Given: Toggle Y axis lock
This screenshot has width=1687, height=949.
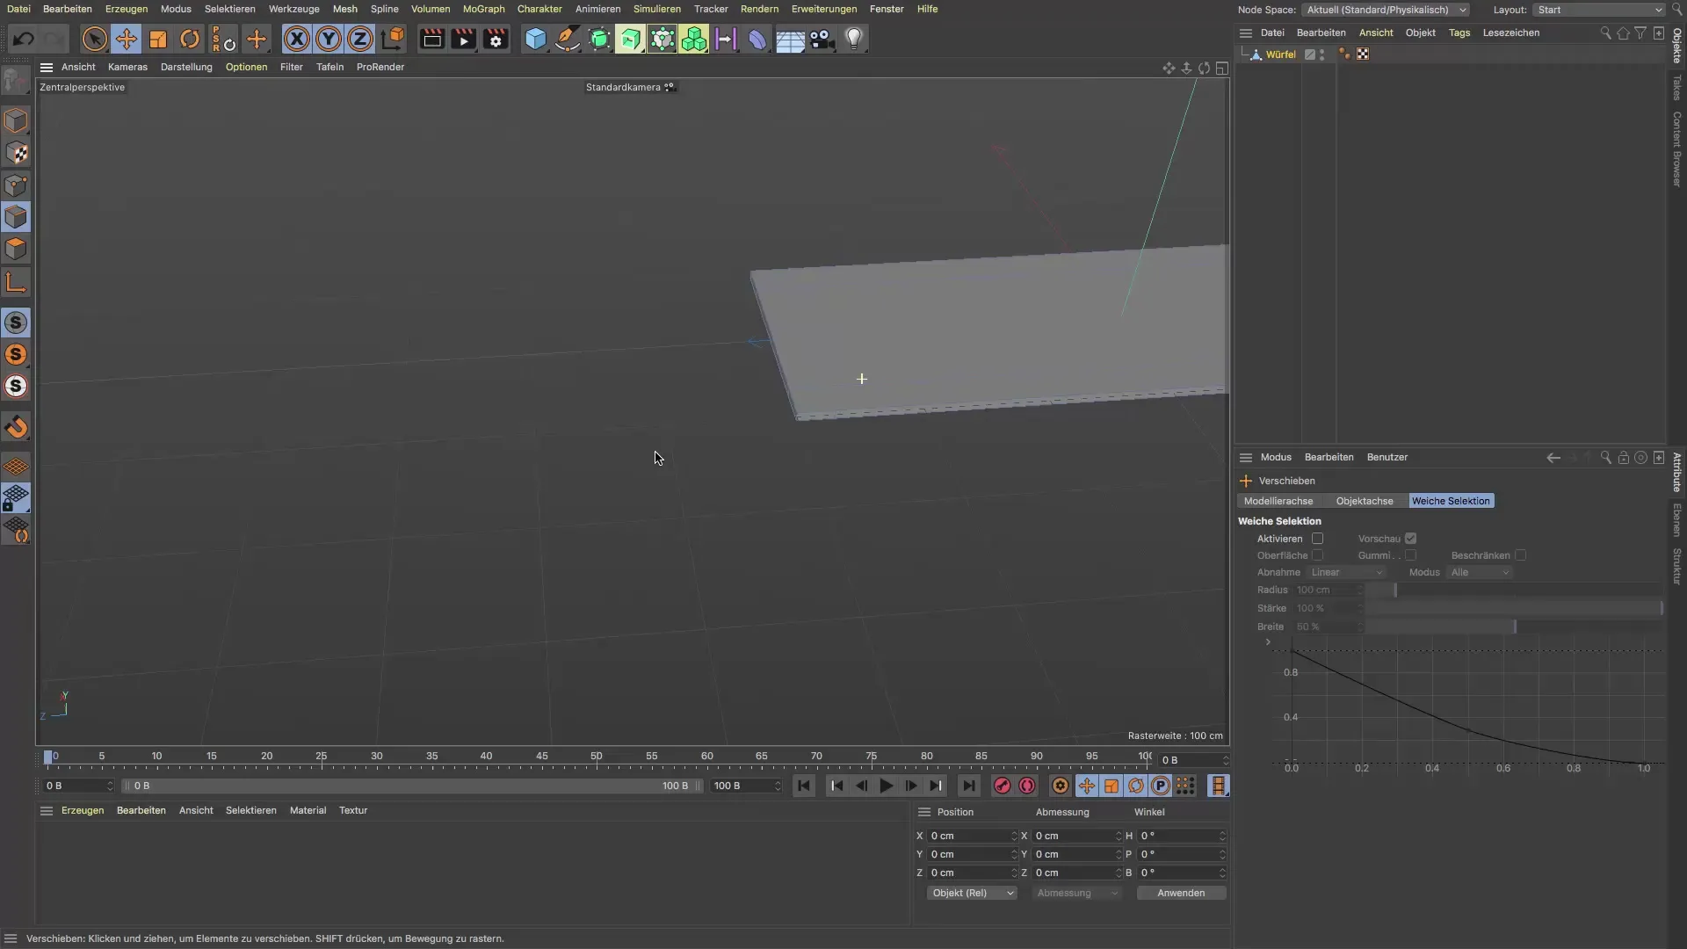Looking at the screenshot, I should 329,39.
